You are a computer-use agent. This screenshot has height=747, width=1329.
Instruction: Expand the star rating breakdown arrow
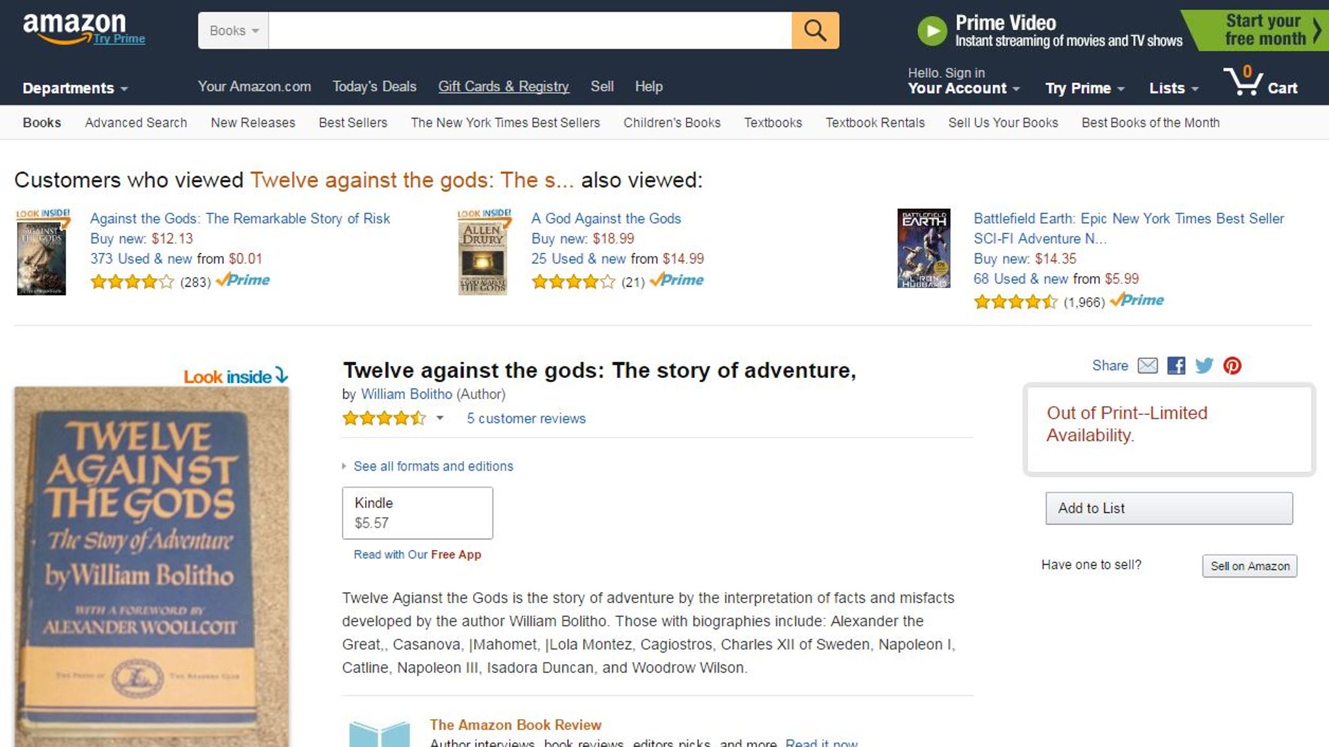click(440, 418)
